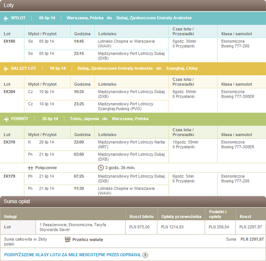Screen dimensions: 266x261
Task: Click the 3 godz. 35 min. layover text
Action: pyautogui.click(x=120, y=168)
